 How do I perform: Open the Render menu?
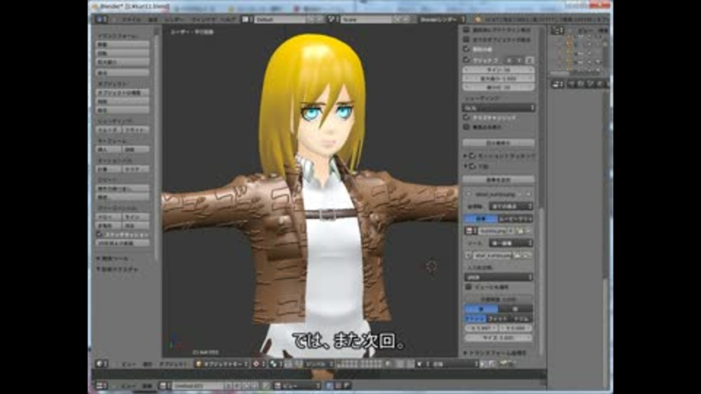(174, 19)
